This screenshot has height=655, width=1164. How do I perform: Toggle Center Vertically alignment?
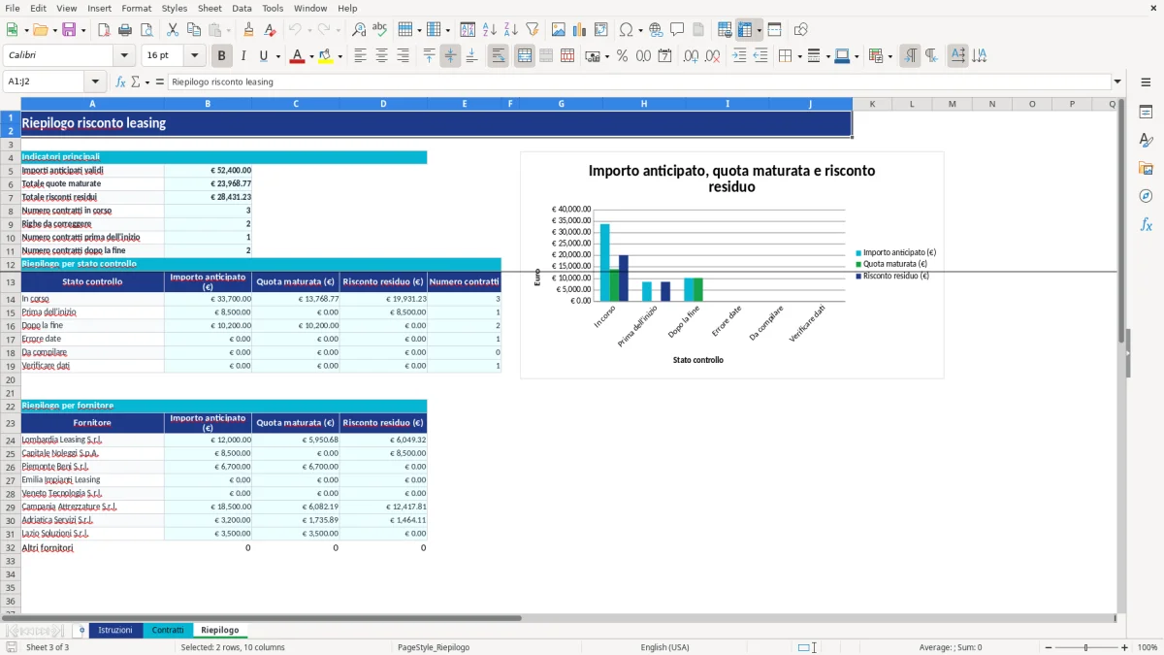click(450, 56)
